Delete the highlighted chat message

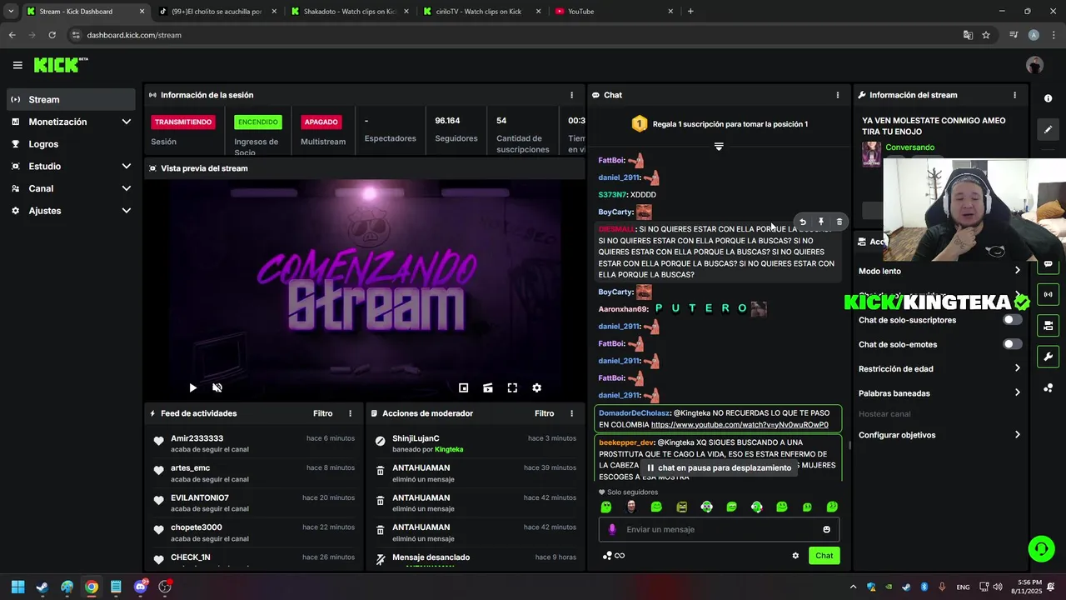pos(839,222)
